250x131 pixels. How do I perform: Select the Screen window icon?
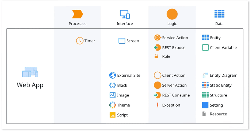(122, 41)
